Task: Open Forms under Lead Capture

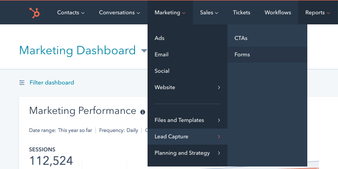Action: [242, 55]
